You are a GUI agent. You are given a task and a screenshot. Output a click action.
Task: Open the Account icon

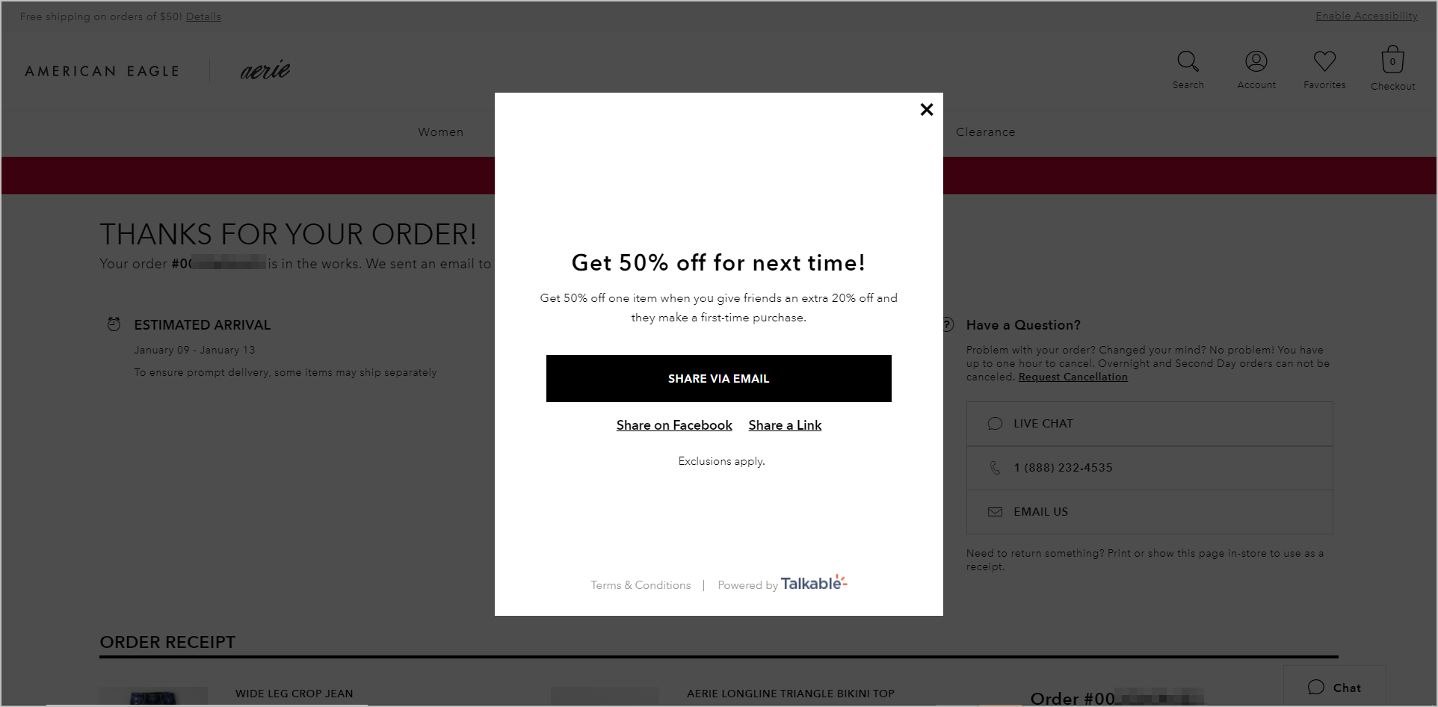pyautogui.click(x=1256, y=61)
